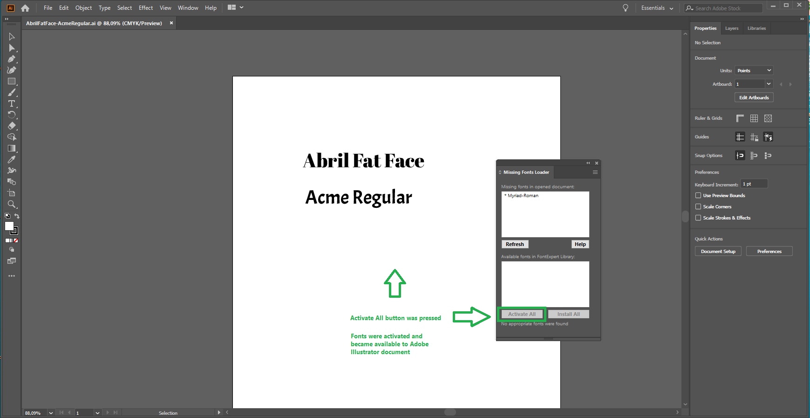Select the Artboard tool
810x418 pixels.
click(x=12, y=193)
